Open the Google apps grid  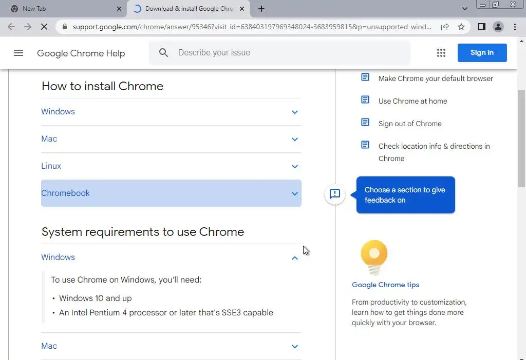pyautogui.click(x=441, y=53)
